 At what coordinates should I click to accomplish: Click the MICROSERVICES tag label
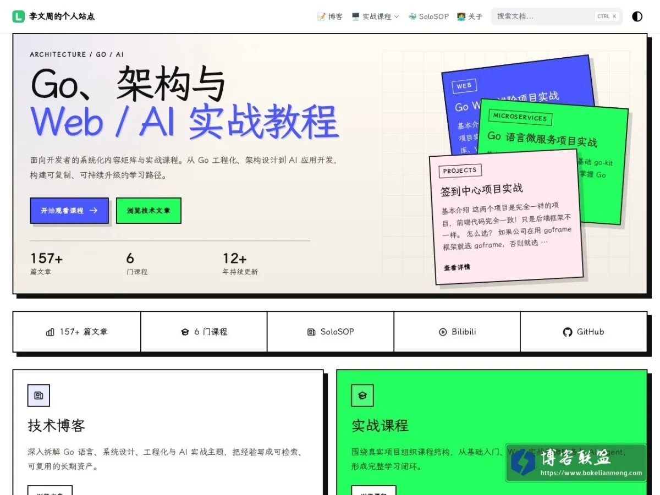[x=520, y=117]
